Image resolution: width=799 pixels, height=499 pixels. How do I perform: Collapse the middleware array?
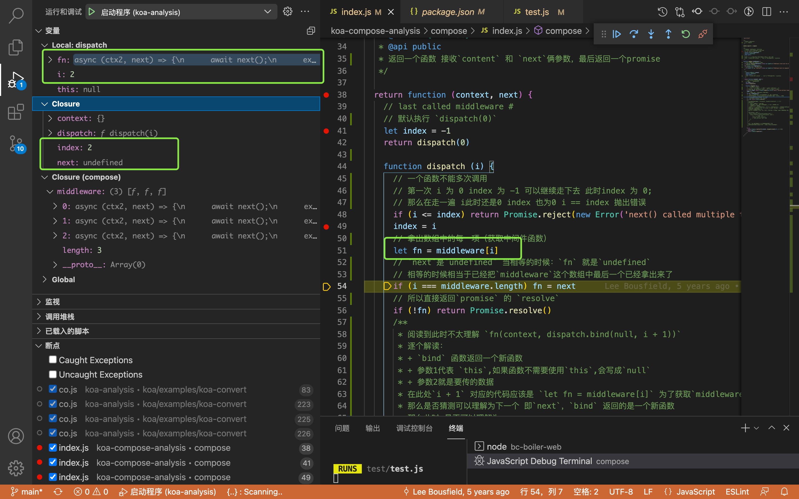(50, 191)
